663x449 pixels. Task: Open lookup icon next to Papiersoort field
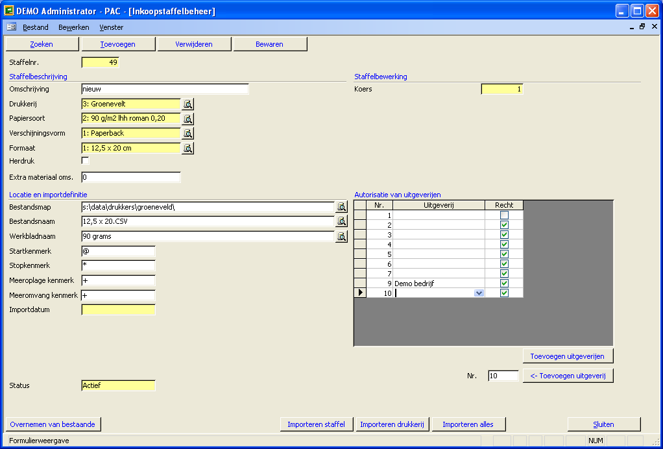point(187,118)
